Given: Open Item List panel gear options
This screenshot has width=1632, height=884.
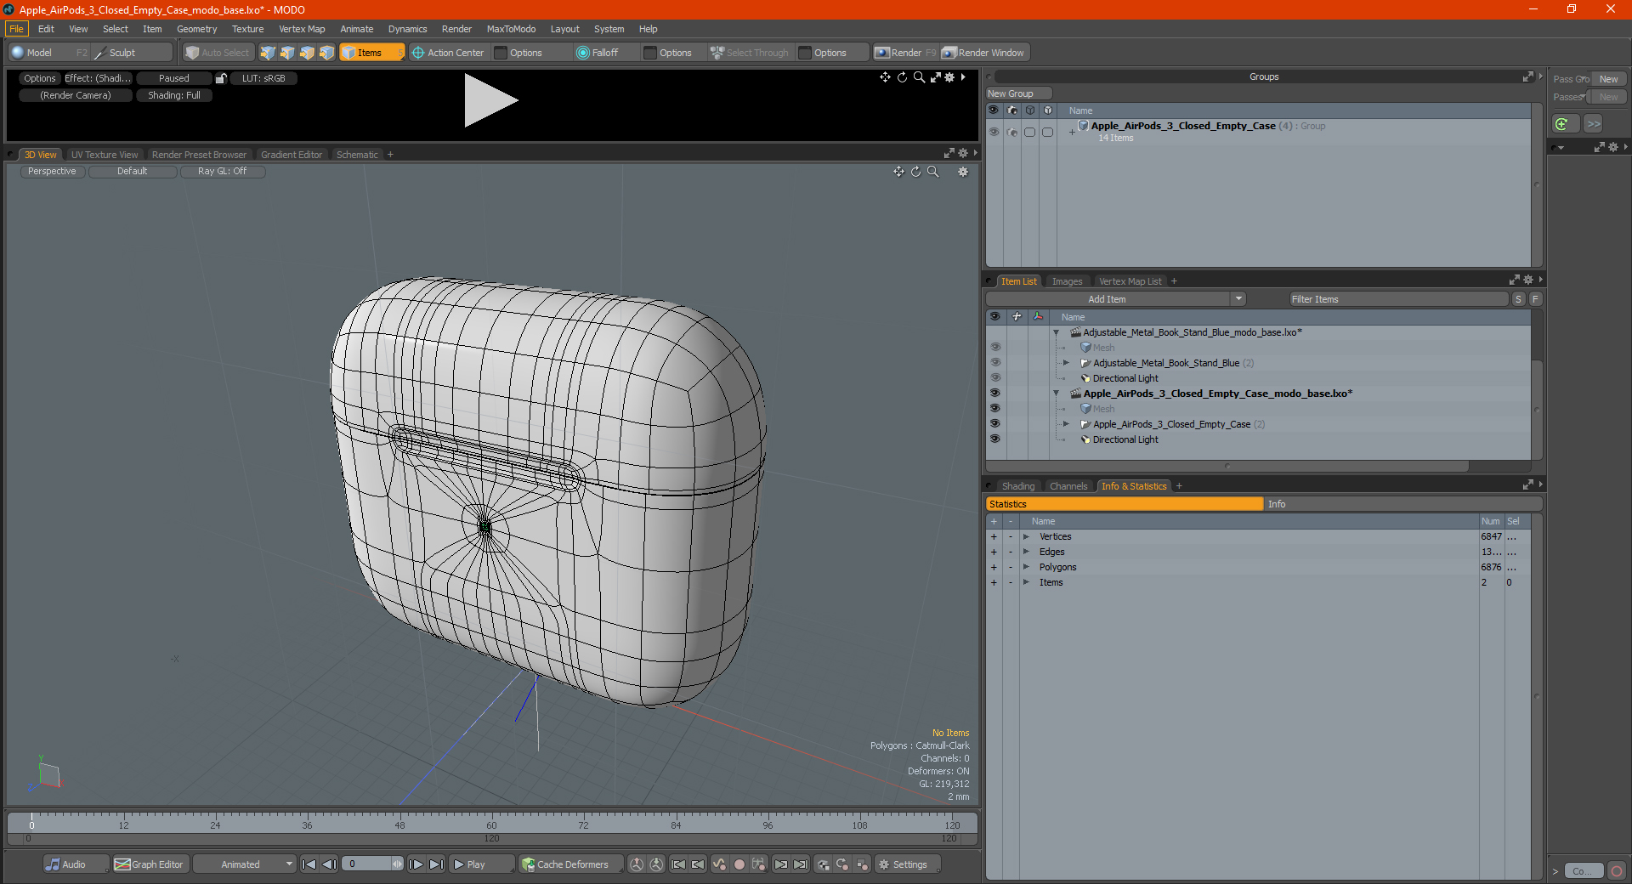Looking at the screenshot, I should click(x=1528, y=280).
